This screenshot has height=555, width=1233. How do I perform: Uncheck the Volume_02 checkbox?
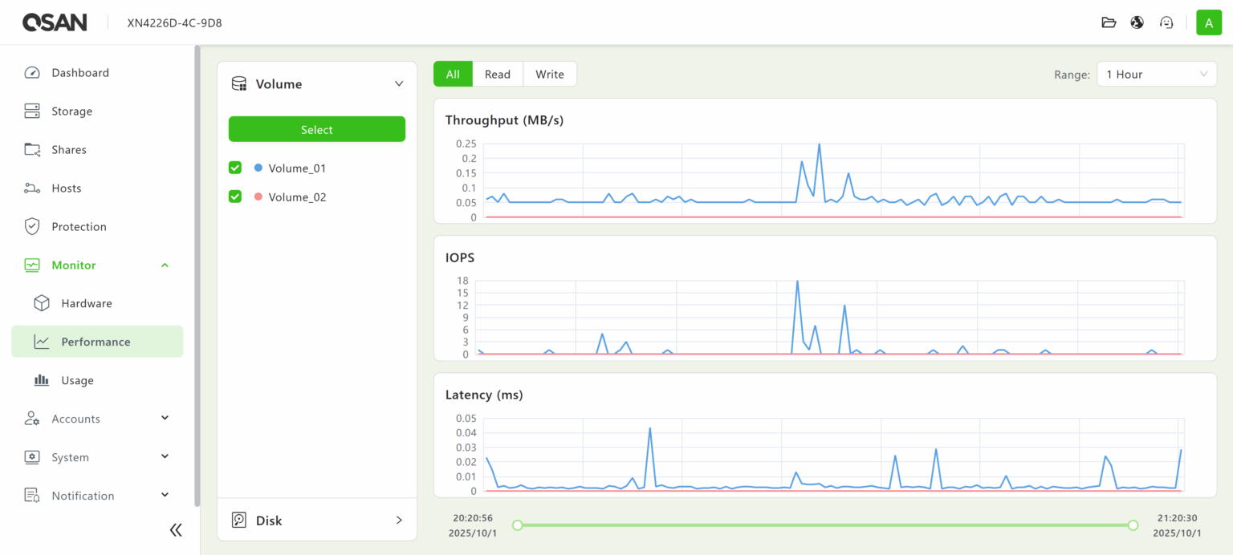point(235,196)
